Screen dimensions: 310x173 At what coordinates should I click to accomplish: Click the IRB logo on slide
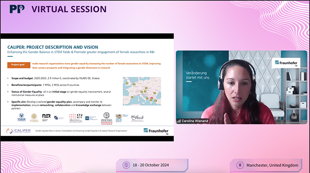click(x=119, y=116)
